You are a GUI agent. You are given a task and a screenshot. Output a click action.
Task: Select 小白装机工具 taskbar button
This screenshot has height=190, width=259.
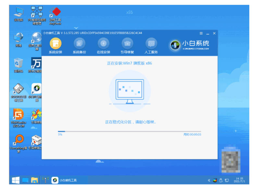[x=64, y=180]
